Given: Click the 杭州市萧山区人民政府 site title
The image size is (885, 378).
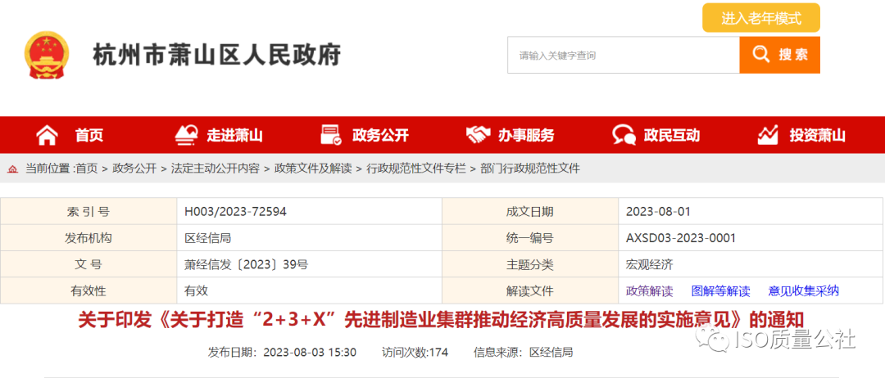Looking at the screenshot, I should pos(216,55).
